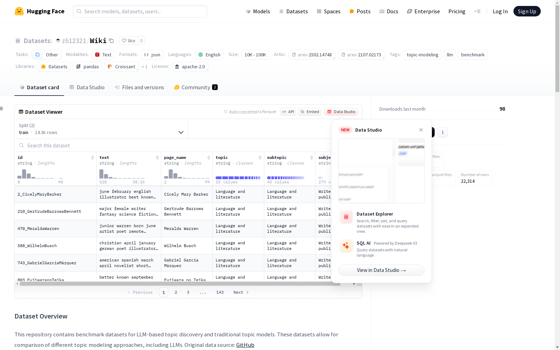Sort the subtopic column
The width and height of the screenshot is (560, 350).
point(311,157)
